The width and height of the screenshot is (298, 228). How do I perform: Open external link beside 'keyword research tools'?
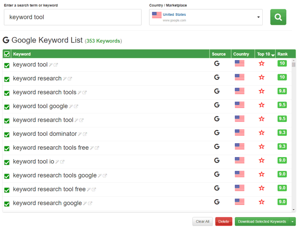pos(84,93)
